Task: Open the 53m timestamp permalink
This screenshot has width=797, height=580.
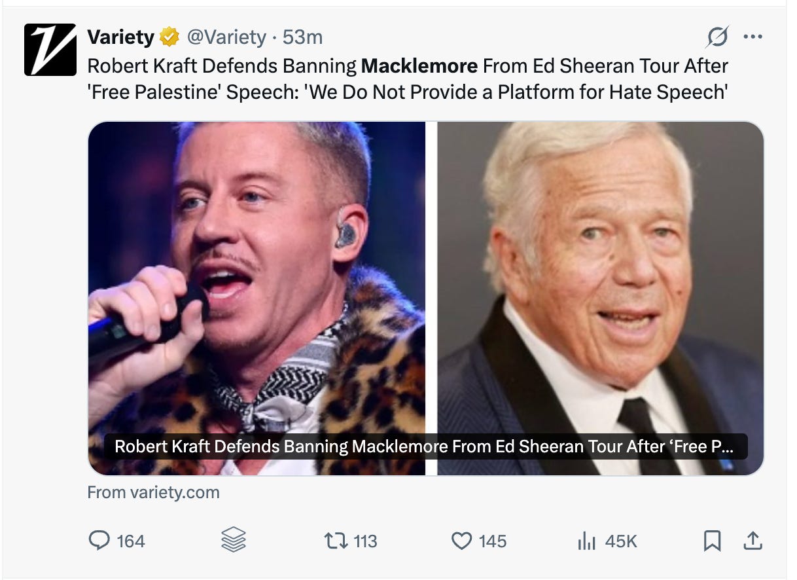Action: pyautogui.click(x=302, y=38)
